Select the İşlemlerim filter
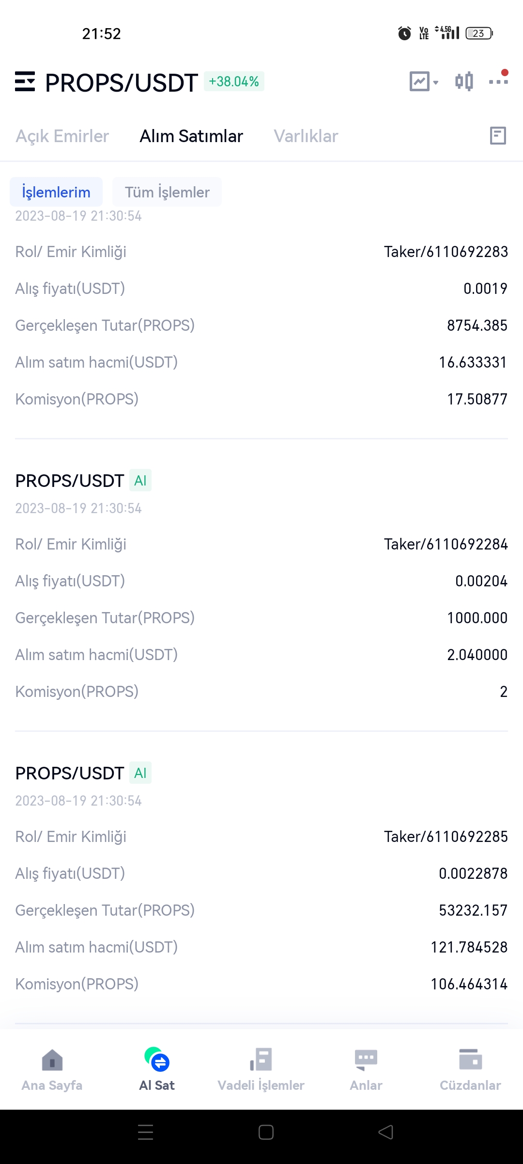The width and height of the screenshot is (523, 1164). point(56,192)
